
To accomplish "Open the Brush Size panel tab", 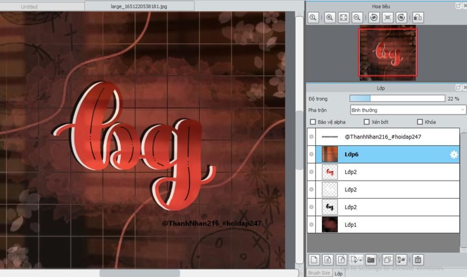I will [x=319, y=273].
